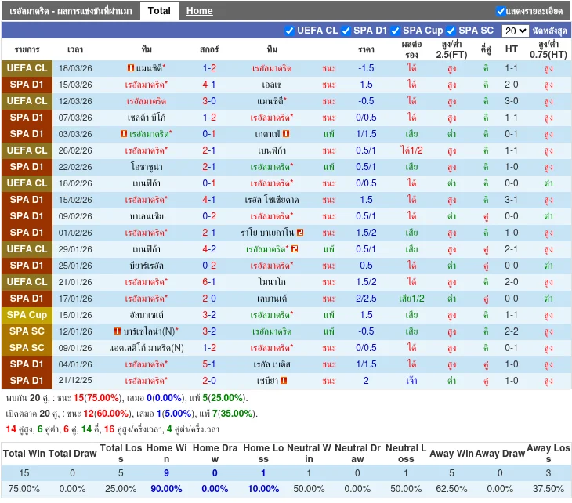Open the 6-1 score against โมนาโก
572x503 pixels.
[209, 282]
